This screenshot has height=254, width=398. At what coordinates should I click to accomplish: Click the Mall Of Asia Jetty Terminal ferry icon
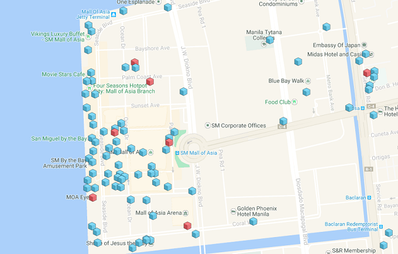point(114,15)
